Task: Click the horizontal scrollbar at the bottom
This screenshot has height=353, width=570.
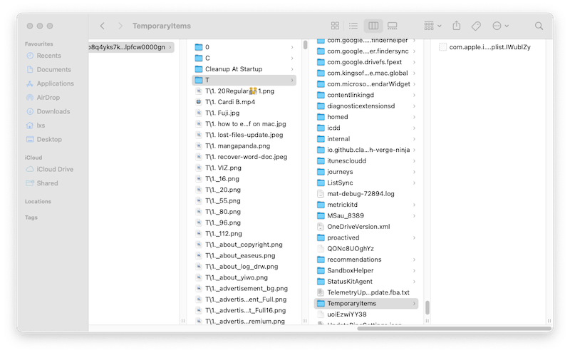Action: point(455,328)
